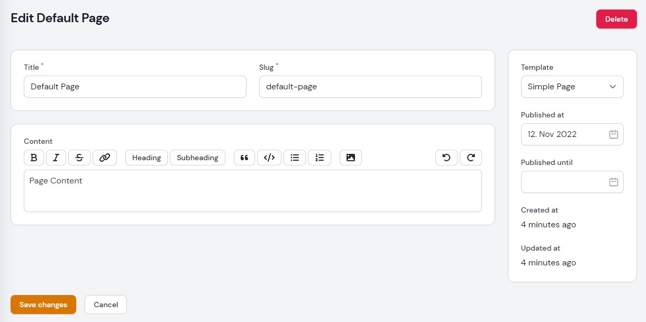Apply Subheading style

(197, 158)
